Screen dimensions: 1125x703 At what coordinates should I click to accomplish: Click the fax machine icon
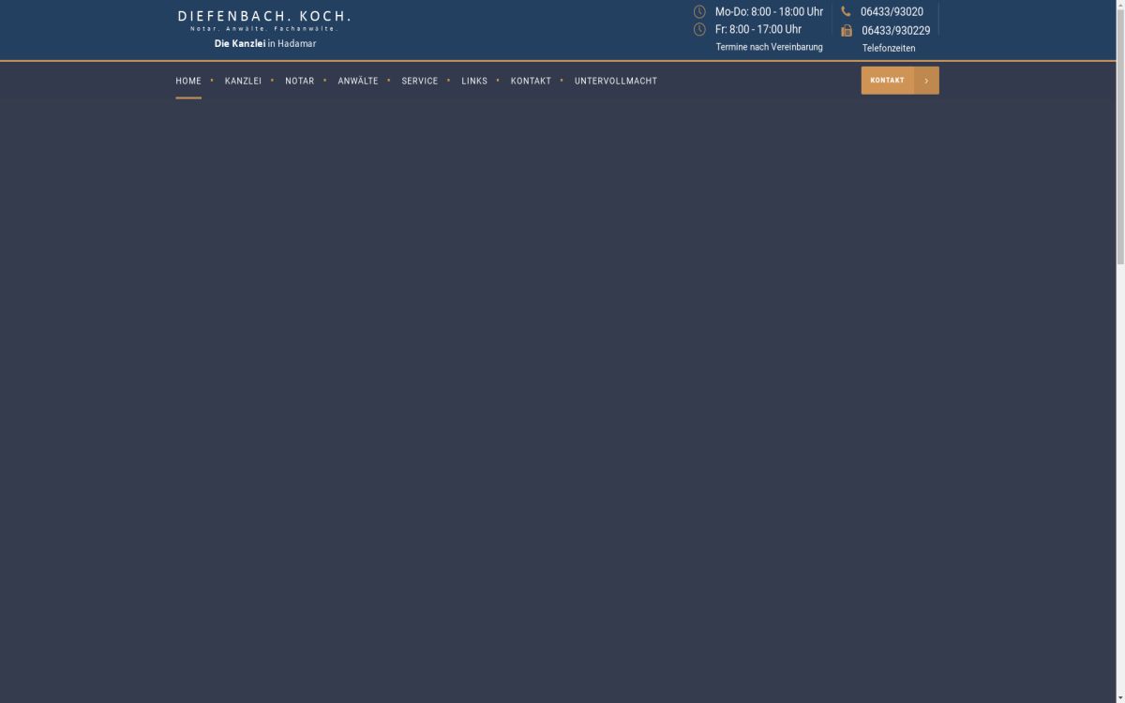coord(847,31)
